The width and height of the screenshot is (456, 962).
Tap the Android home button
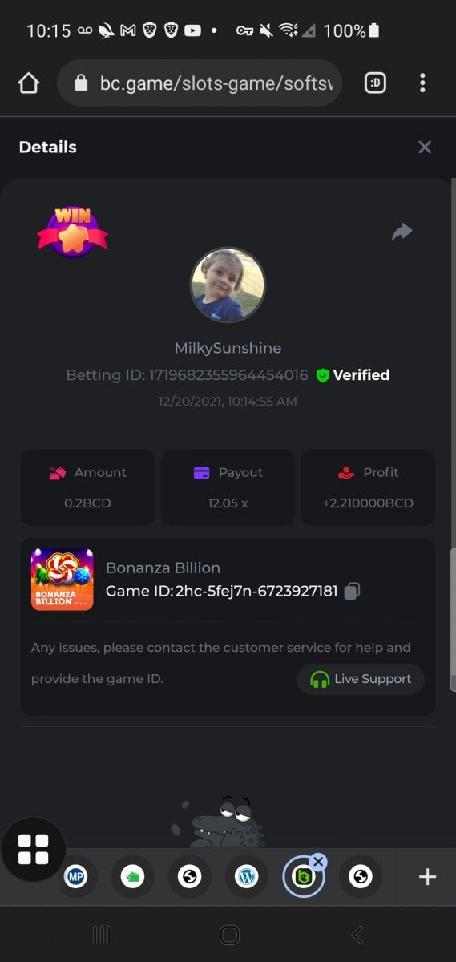point(229,935)
